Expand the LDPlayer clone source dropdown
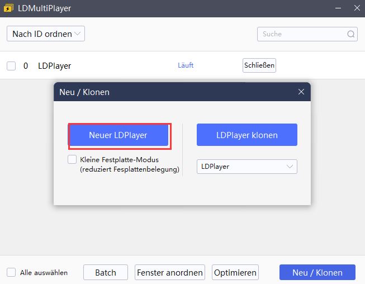 247,167
